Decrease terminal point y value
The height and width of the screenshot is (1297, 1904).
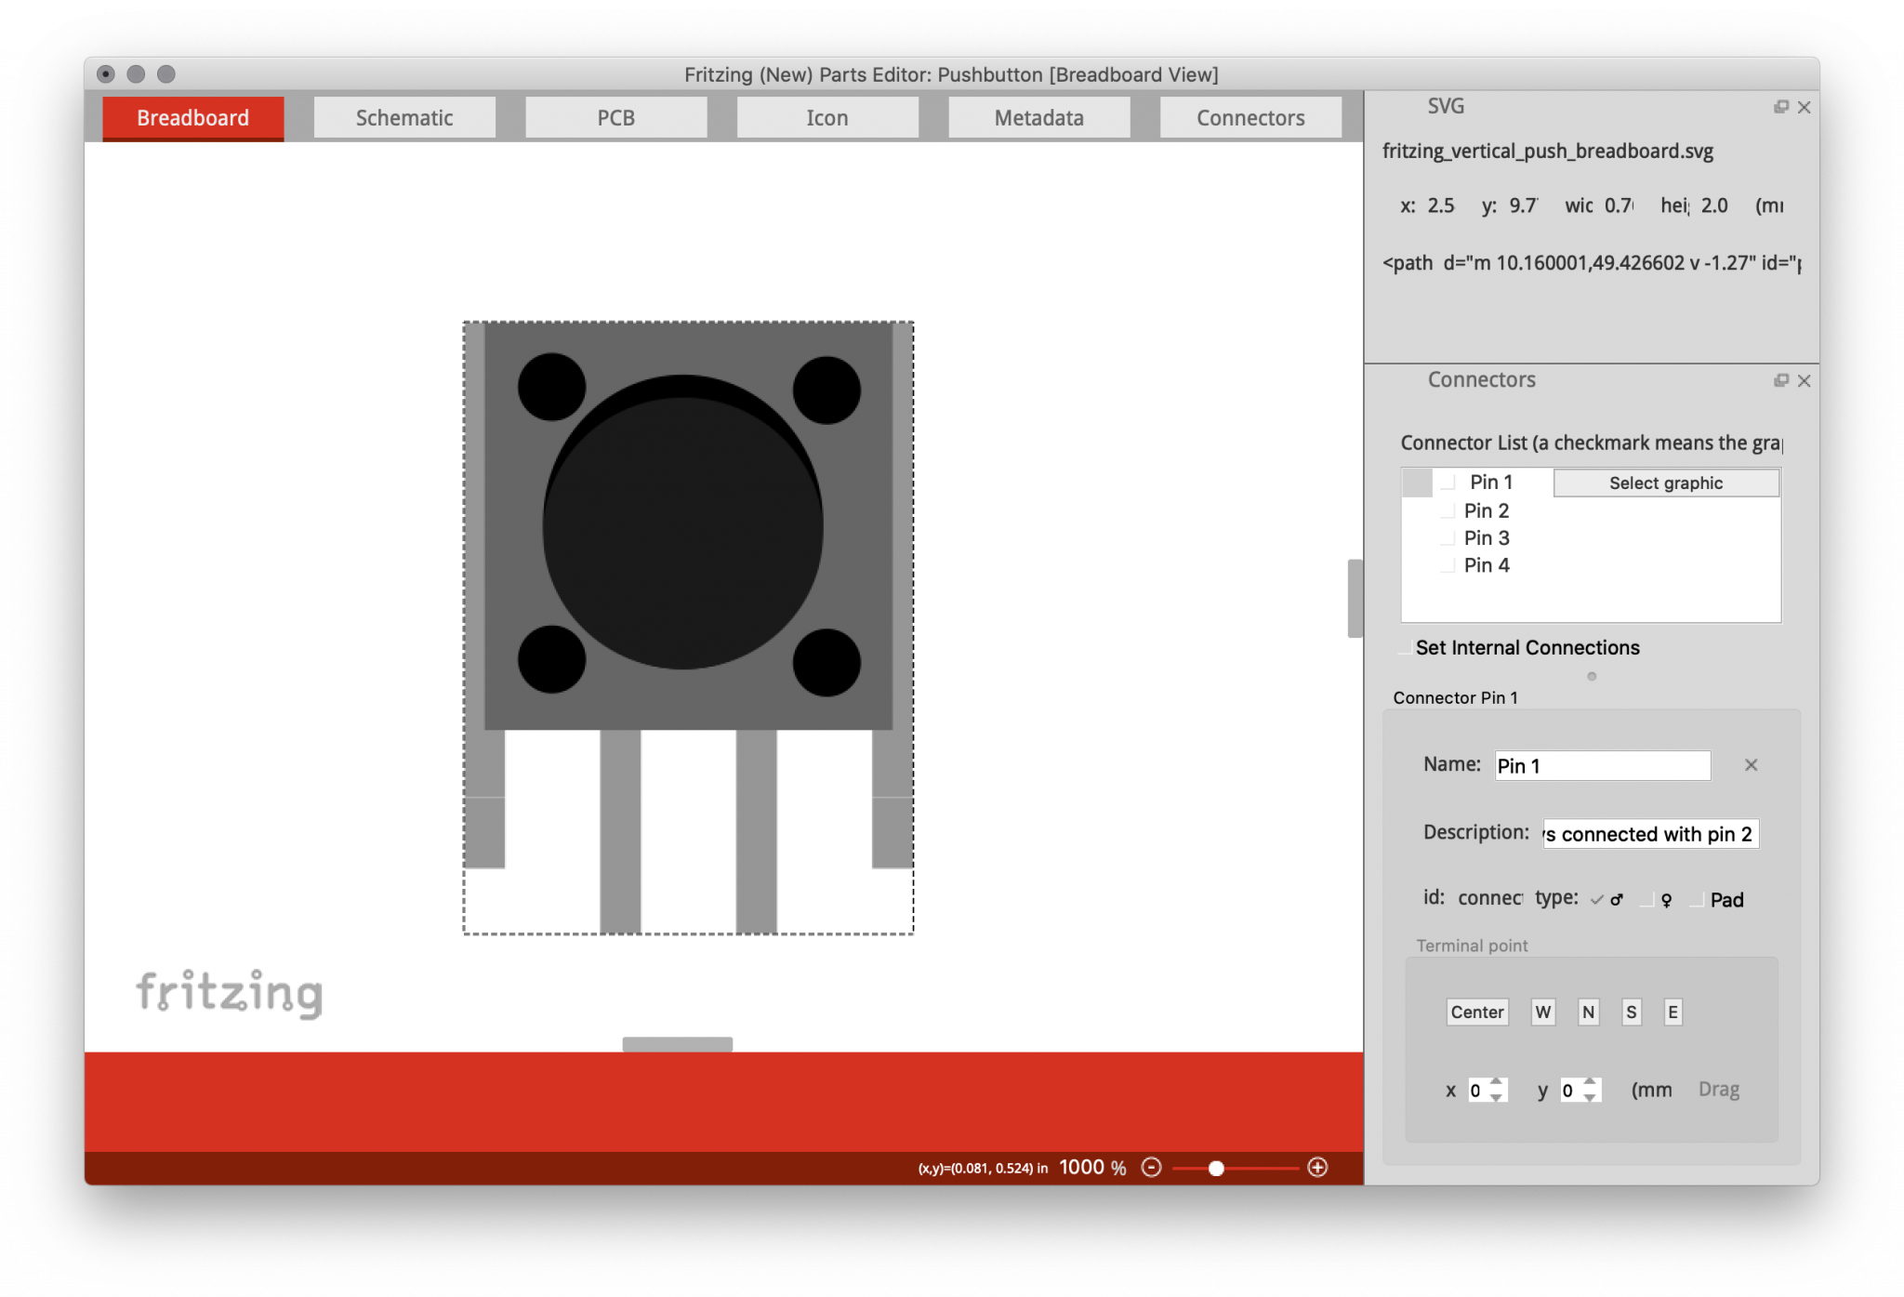[x=1591, y=1098]
